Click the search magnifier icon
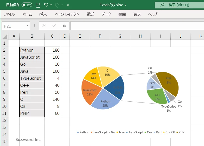Viewport: 204px width, 146px height. click(162, 5)
